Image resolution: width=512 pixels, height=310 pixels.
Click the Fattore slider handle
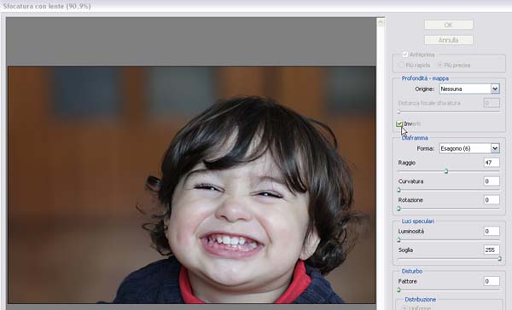(399, 290)
